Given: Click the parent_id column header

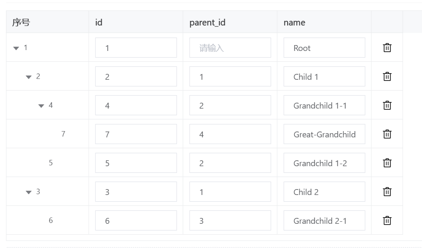Looking at the screenshot, I should click(208, 23).
